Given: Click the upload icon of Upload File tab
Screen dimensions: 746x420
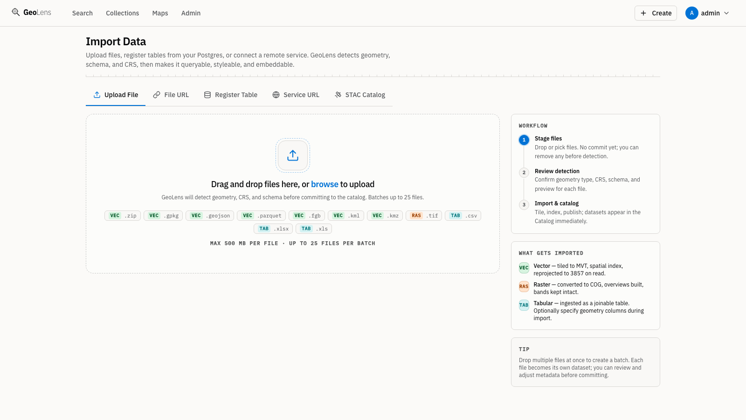Looking at the screenshot, I should tap(97, 95).
